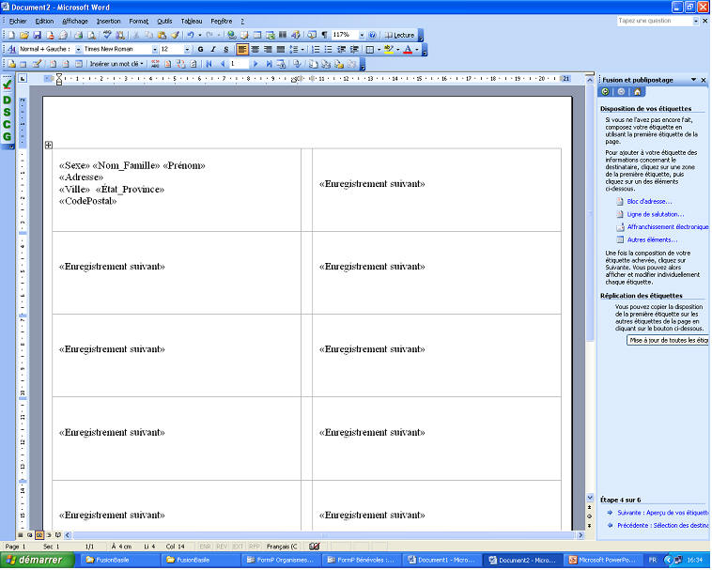712x570 pixels.
Task: Click the Open folder icon
Action: pyautogui.click(x=24, y=35)
